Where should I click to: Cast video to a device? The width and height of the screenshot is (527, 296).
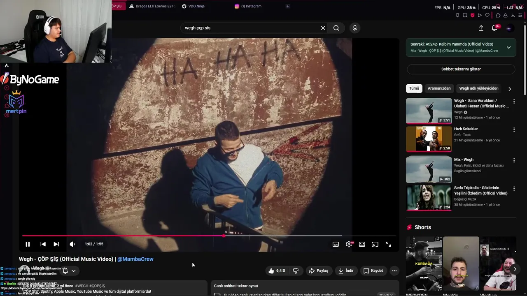(375, 244)
